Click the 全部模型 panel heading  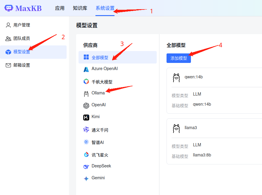point(176,45)
